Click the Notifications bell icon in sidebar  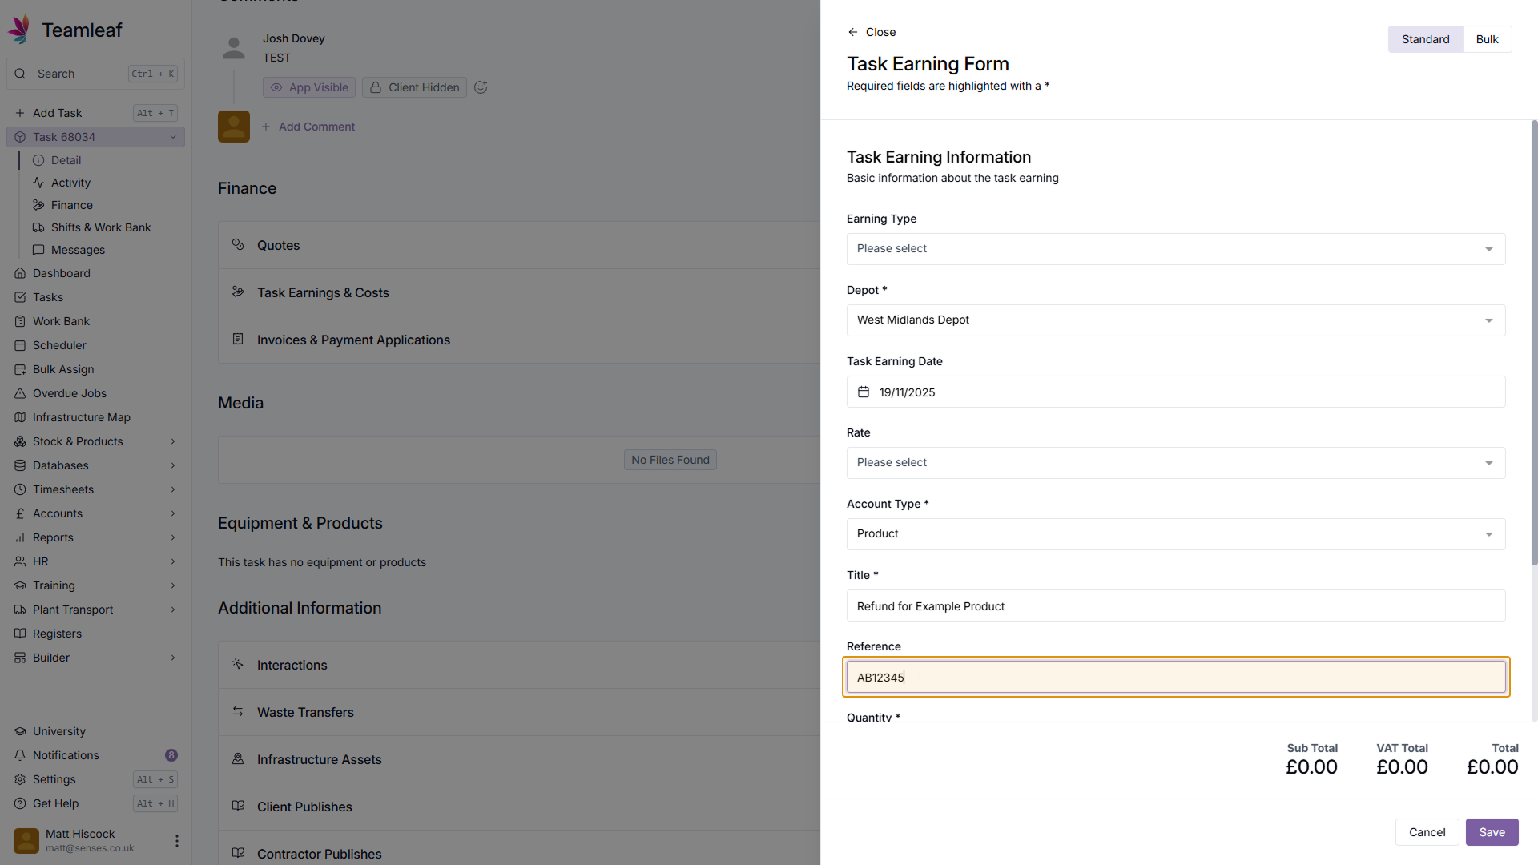[x=20, y=755]
